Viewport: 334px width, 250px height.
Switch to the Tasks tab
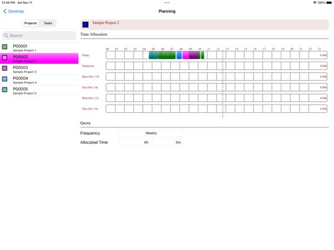48,23
